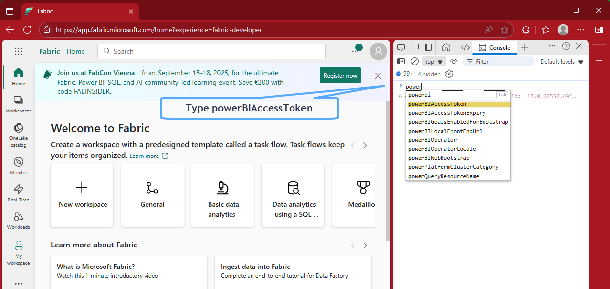This screenshot has width=610, height=289.
Task: Clear the console output
Action: (x=415, y=61)
